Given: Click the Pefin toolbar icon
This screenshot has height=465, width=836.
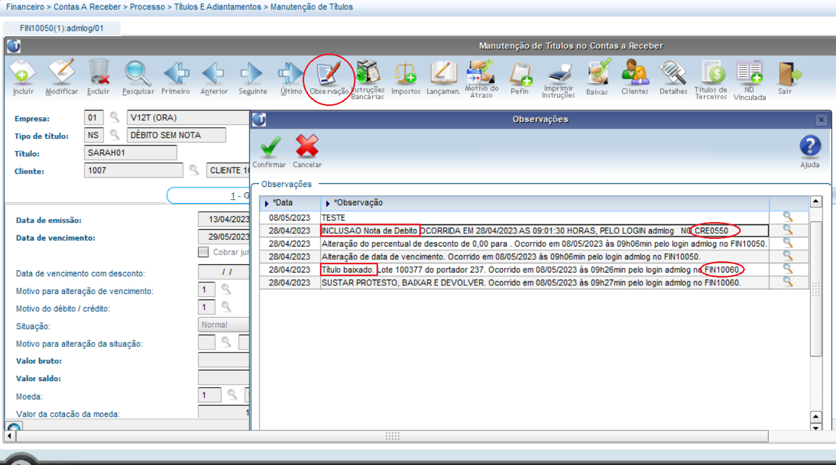Looking at the screenshot, I should pyautogui.click(x=520, y=77).
